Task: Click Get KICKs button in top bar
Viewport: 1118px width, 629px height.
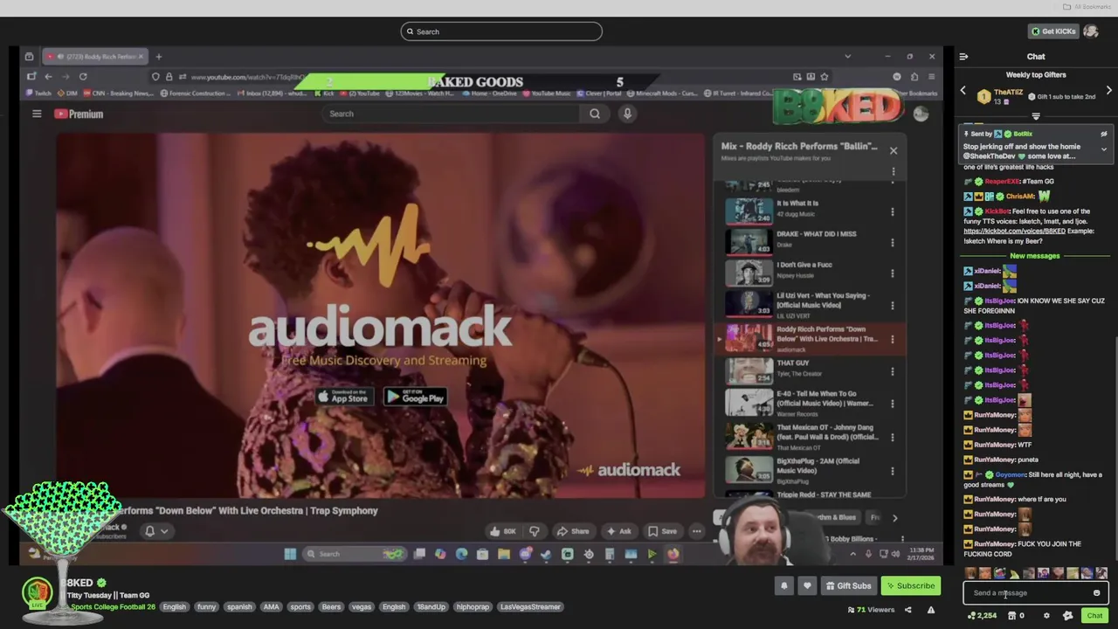Action: 1052,31
